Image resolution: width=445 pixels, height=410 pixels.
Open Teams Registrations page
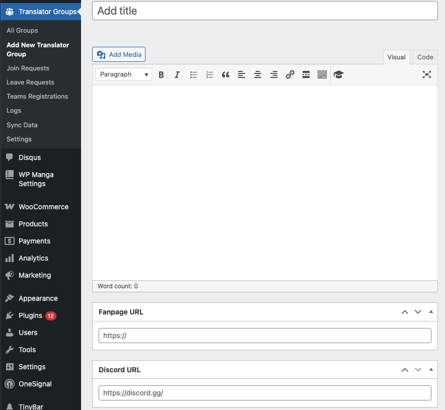(x=37, y=97)
